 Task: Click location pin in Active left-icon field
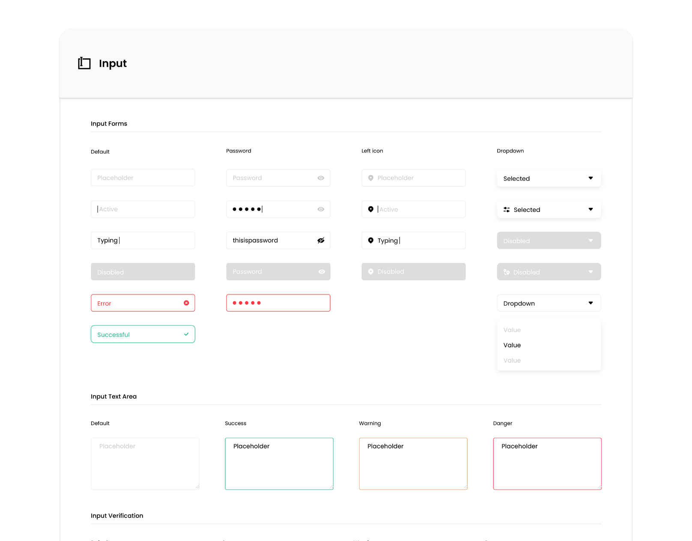click(371, 209)
